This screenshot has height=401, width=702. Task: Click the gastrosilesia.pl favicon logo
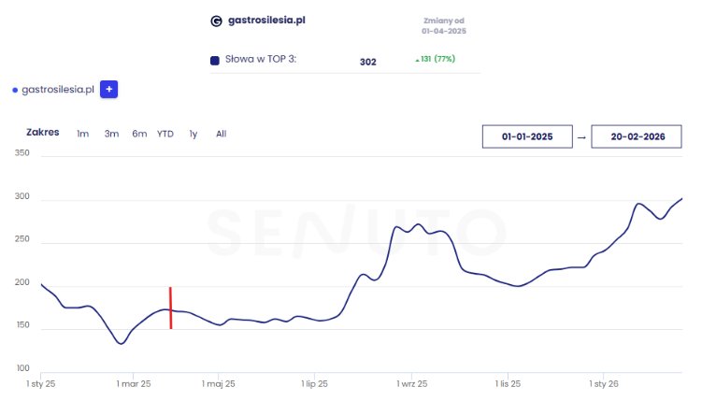[x=216, y=21]
